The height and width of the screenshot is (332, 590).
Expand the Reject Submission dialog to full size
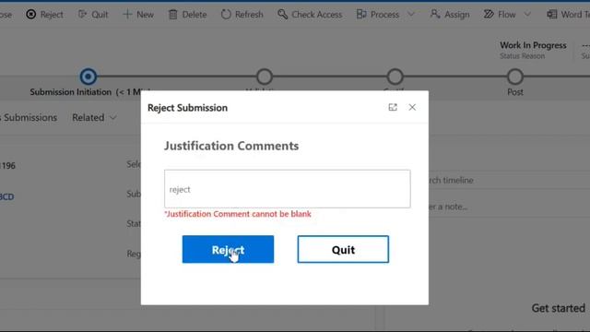[393, 107]
